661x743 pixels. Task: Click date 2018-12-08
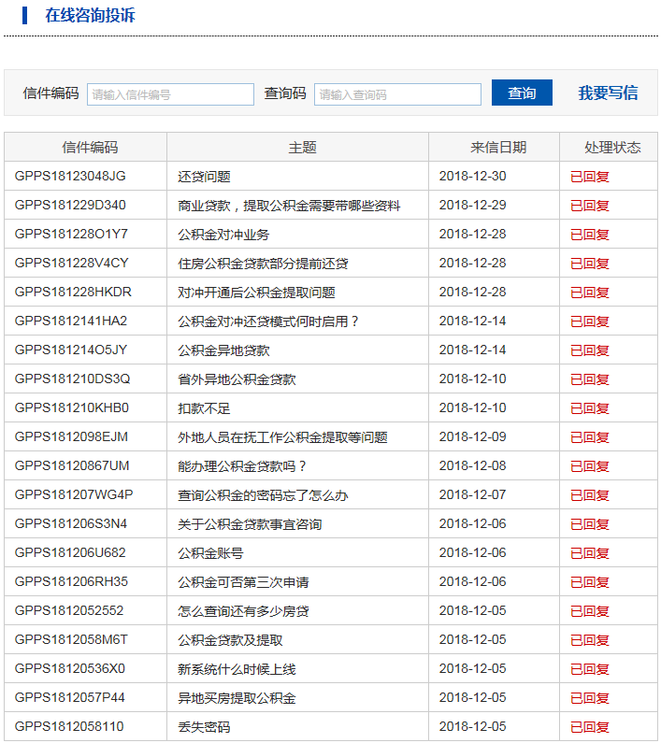[x=473, y=464]
